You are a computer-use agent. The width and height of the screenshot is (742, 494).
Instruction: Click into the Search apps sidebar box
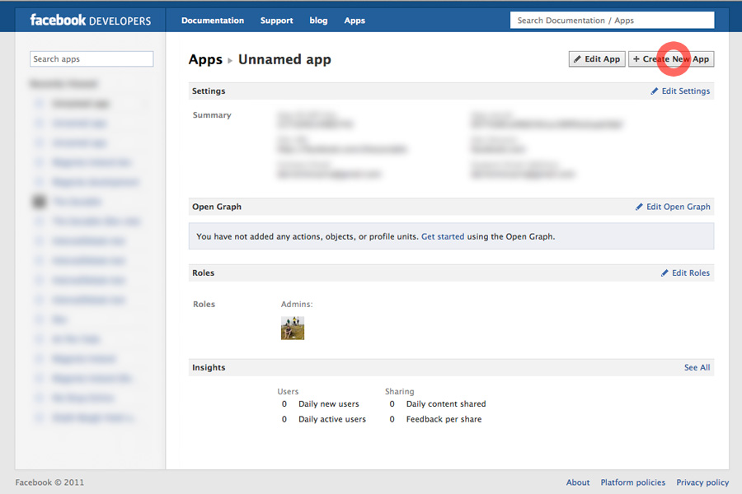(92, 59)
